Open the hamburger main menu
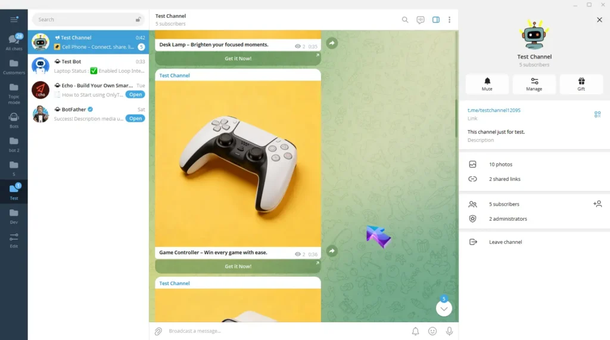610x340 pixels. 14,20
